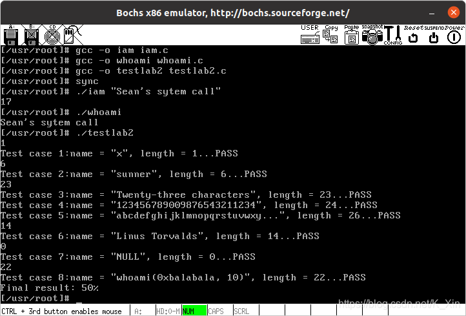Click the 'gcc -o iam iam.c' line
The width and height of the screenshot is (466, 316).
pos(85,50)
